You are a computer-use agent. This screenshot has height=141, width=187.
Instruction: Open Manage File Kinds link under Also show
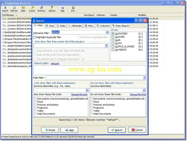79,95
